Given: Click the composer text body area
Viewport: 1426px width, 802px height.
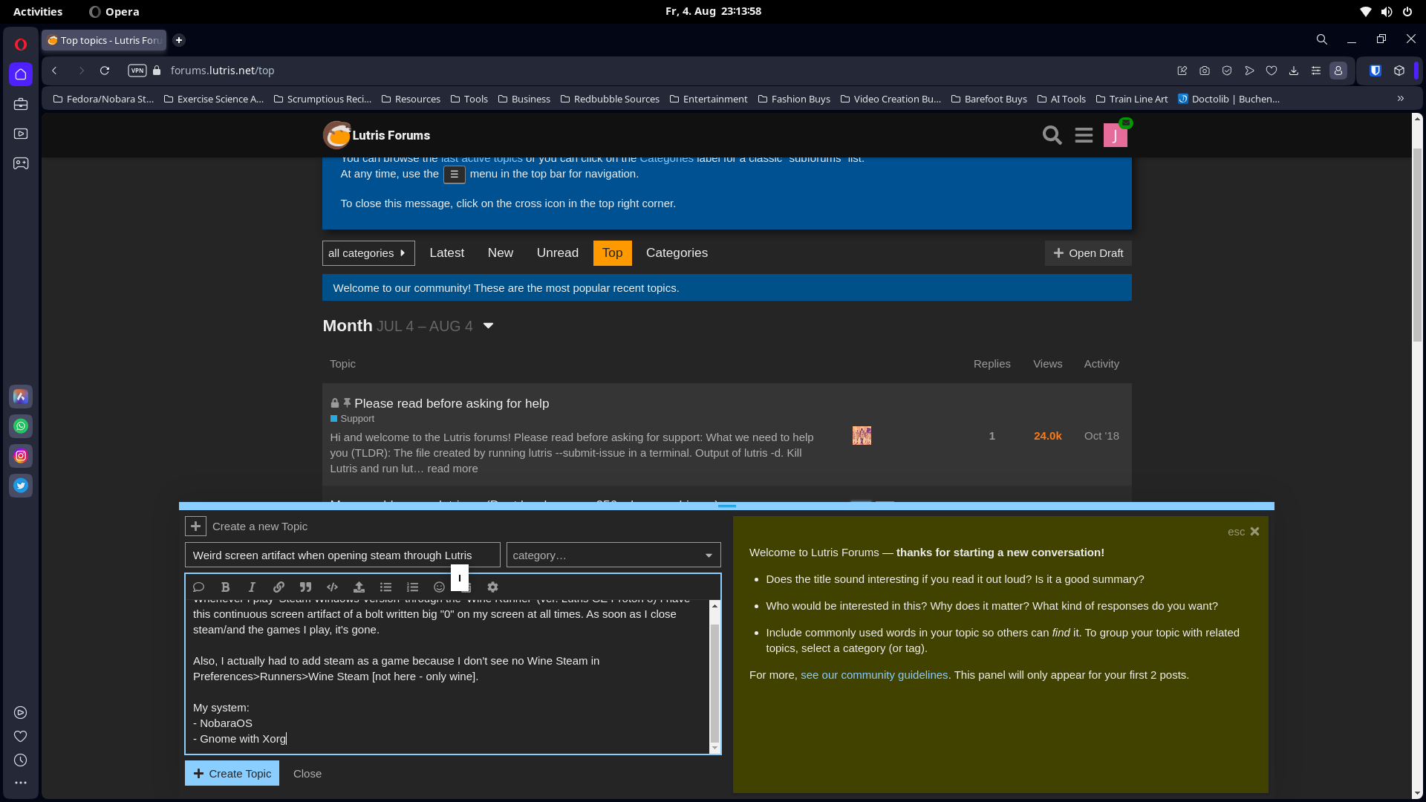Looking at the screenshot, I should tap(448, 676).
